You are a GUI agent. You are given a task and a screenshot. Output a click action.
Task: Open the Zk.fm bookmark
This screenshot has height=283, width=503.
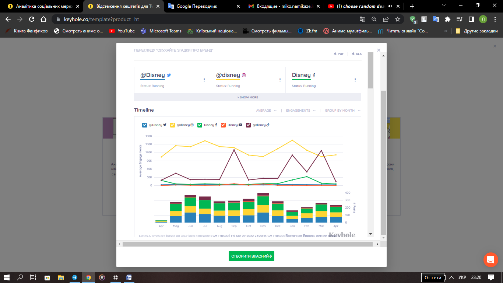click(307, 31)
